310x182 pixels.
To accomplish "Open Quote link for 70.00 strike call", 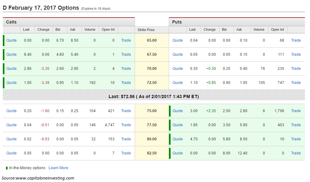I will pyautogui.click(x=11, y=69).
